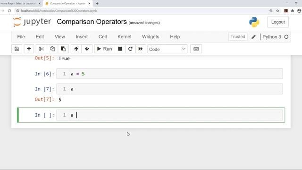Reload the page browser icon
The image size is (302, 170).
(x=9, y=11)
